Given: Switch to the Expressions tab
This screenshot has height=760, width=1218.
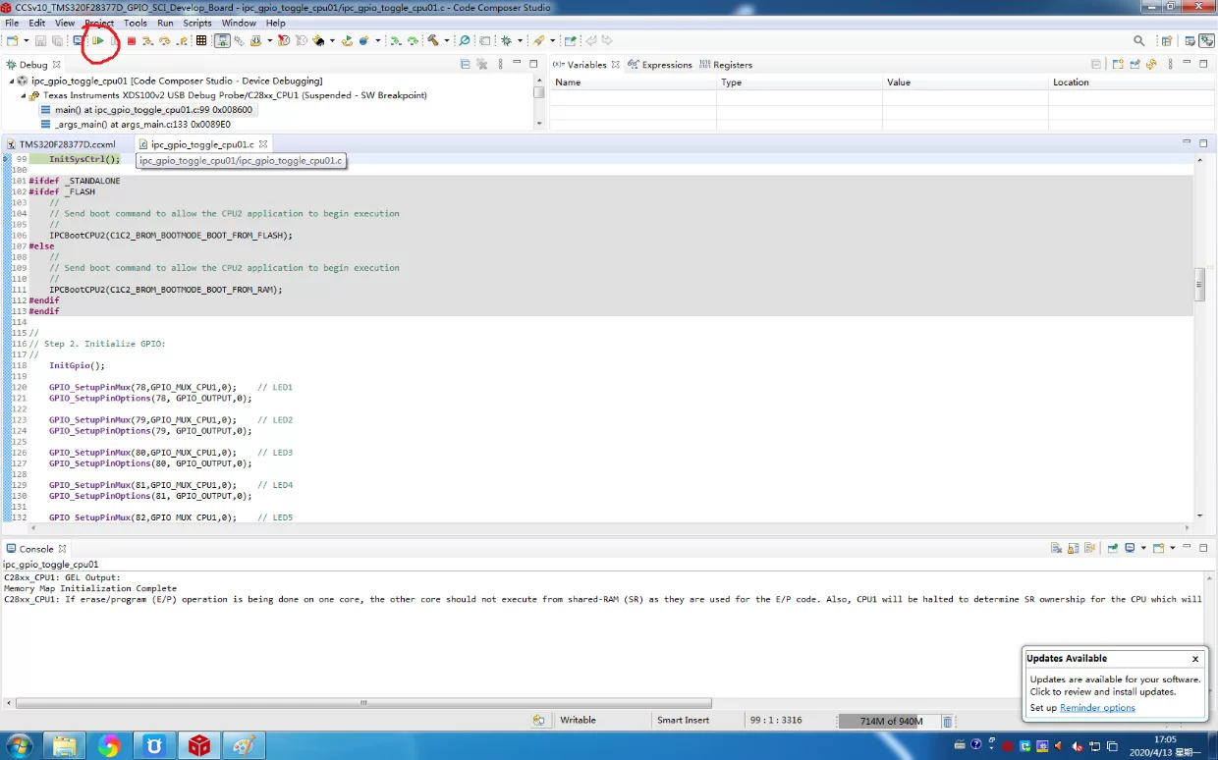Looking at the screenshot, I should tap(660, 65).
